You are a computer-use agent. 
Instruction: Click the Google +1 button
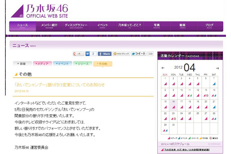click(x=79, y=54)
